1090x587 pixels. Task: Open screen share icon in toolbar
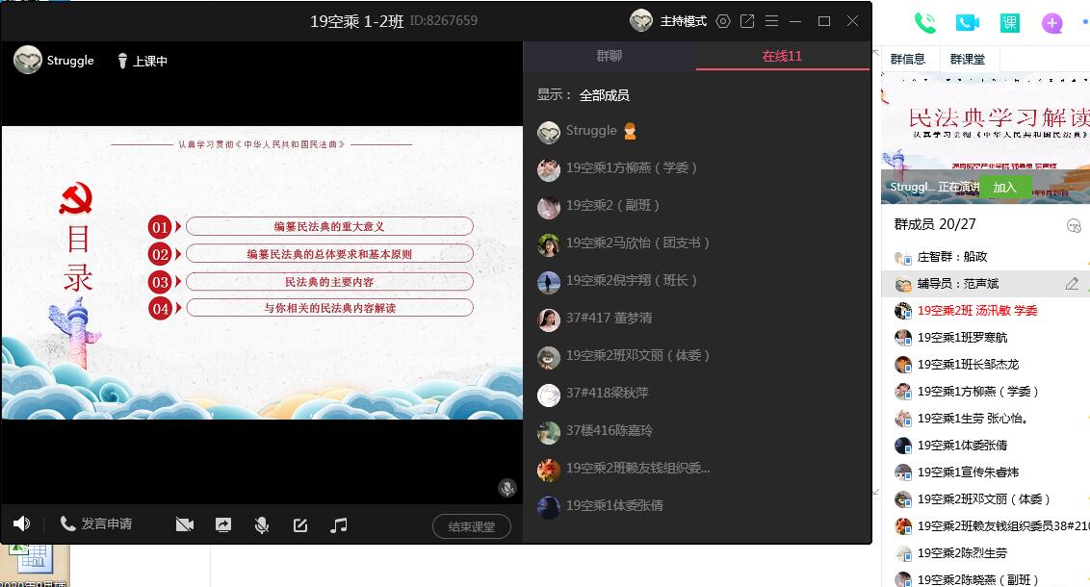click(x=223, y=525)
